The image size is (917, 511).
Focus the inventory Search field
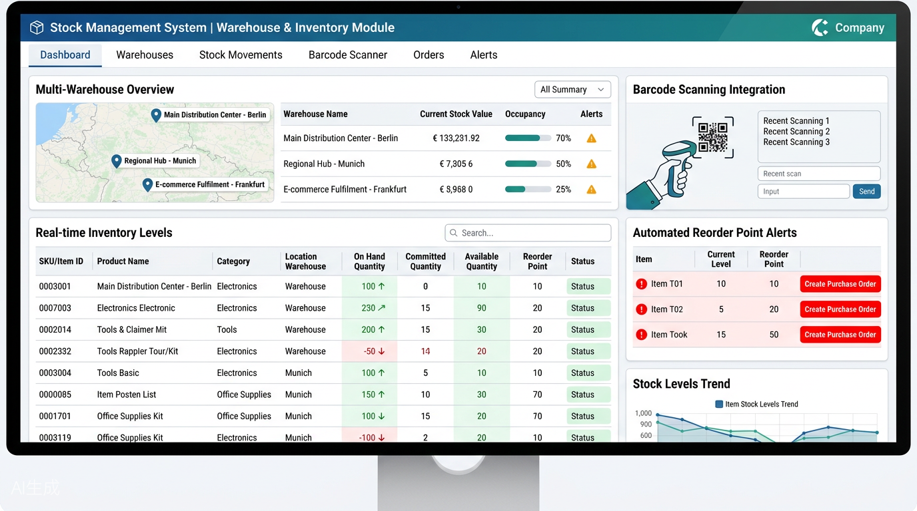tap(528, 233)
